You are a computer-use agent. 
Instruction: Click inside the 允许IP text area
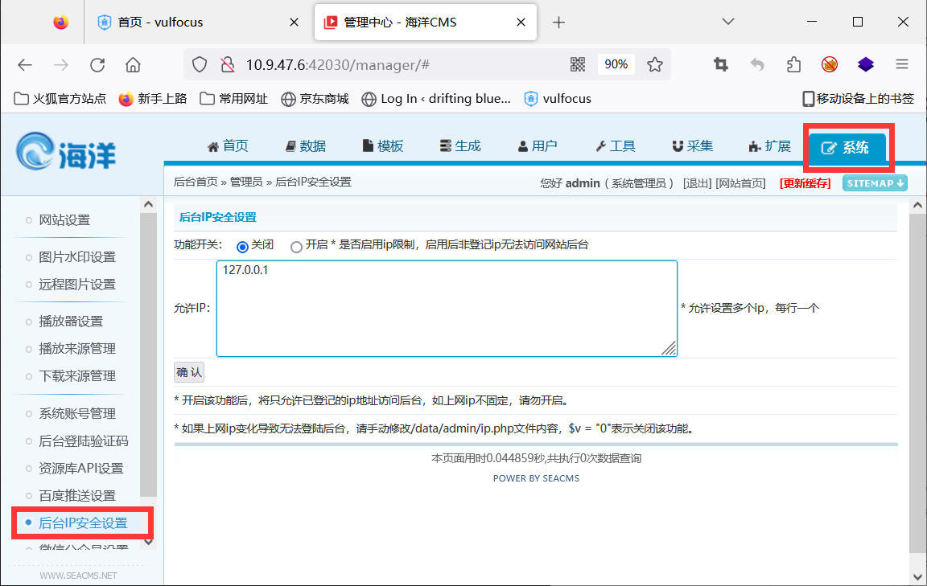click(x=447, y=309)
